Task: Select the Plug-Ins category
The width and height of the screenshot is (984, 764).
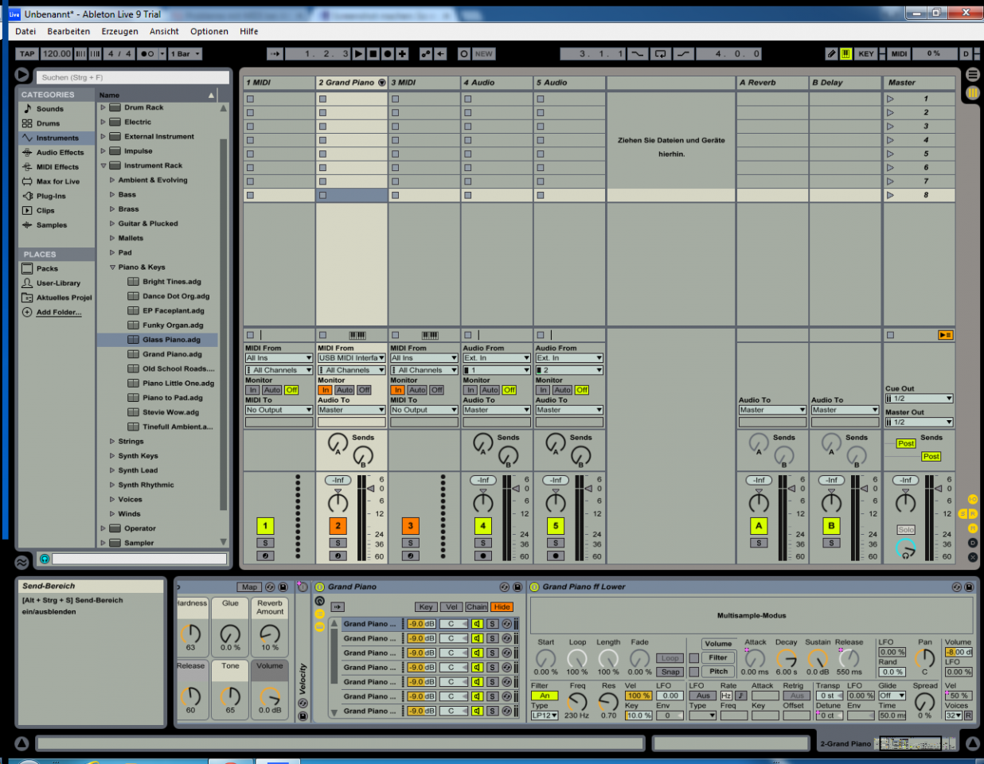Action: [x=51, y=196]
